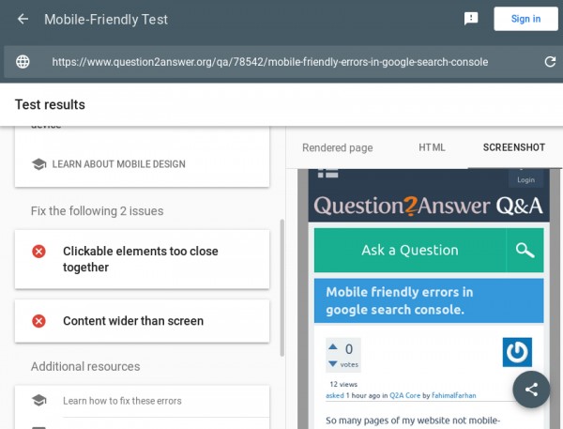Select the SCREENSHOT tab
The image size is (563, 429).
[x=513, y=147]
